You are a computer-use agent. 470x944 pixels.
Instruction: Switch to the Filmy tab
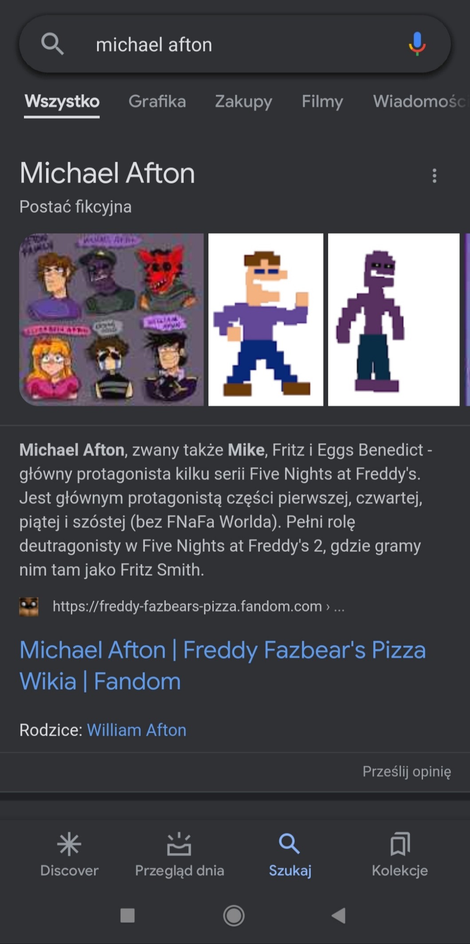click(322, 101)
